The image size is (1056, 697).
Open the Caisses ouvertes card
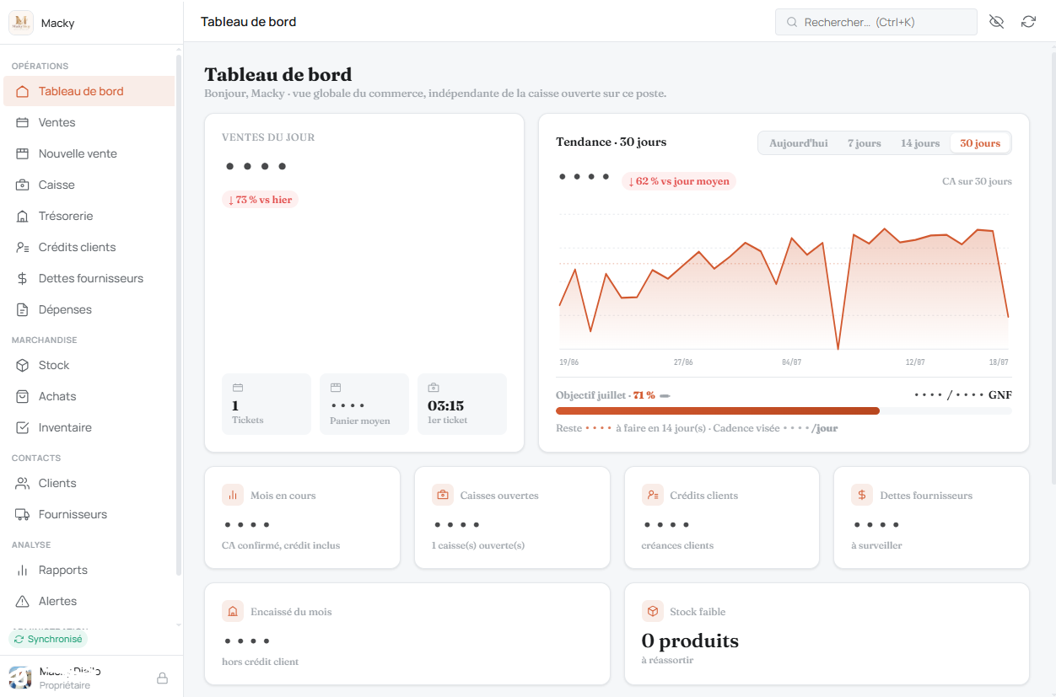(512, 517)
